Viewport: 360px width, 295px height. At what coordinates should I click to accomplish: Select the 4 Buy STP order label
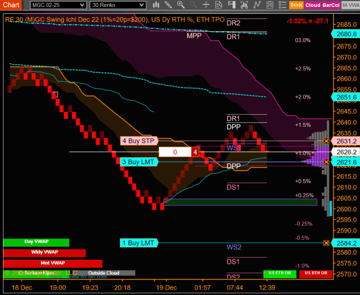pyautogui.click(x=139, y=141)
